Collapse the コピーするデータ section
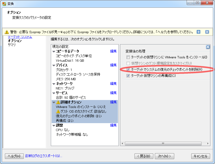 tap(54, 51)
